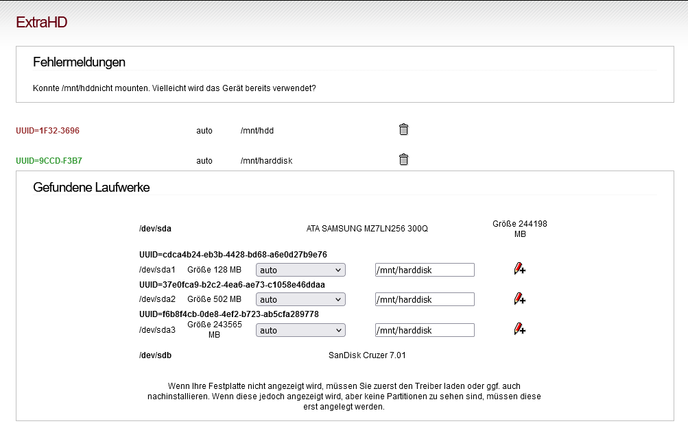
Task: Click UUID=cdca4b24-eb3b-4428-bd68-a6e0d27b9e76 text
Action: click(x=233, y=255)
